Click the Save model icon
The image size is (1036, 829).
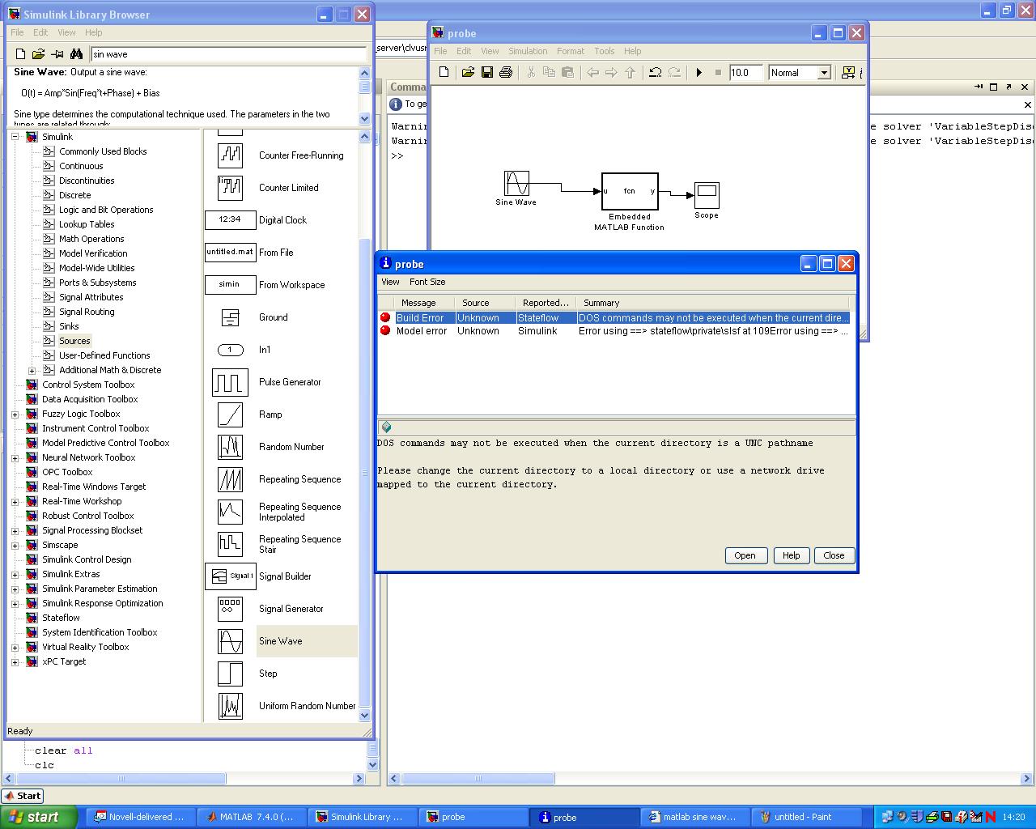(x=487, y=73)
